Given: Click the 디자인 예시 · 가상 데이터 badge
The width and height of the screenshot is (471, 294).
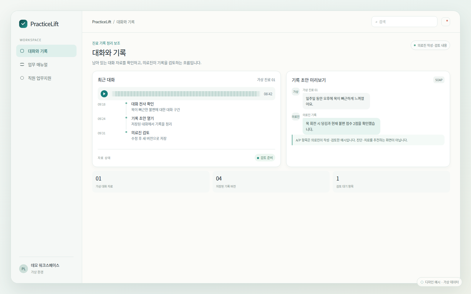Looking at the screenshot, I should click(x=439, y=282).
